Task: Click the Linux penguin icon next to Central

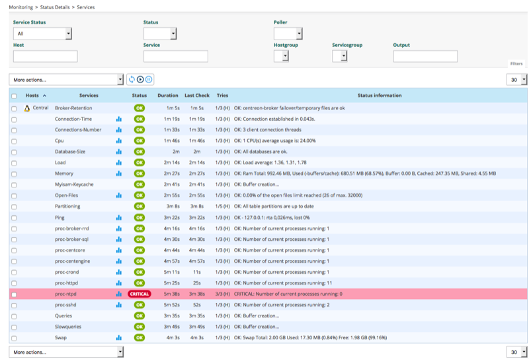Action: [x=26, y=108]
